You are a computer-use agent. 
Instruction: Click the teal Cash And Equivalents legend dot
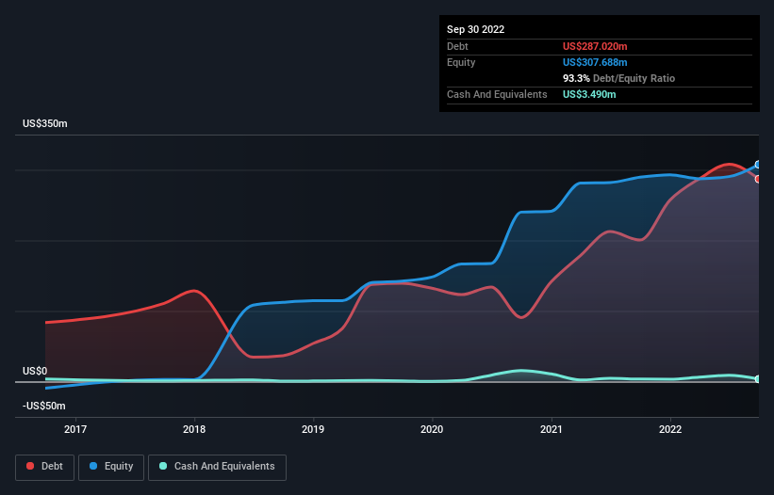163,466
